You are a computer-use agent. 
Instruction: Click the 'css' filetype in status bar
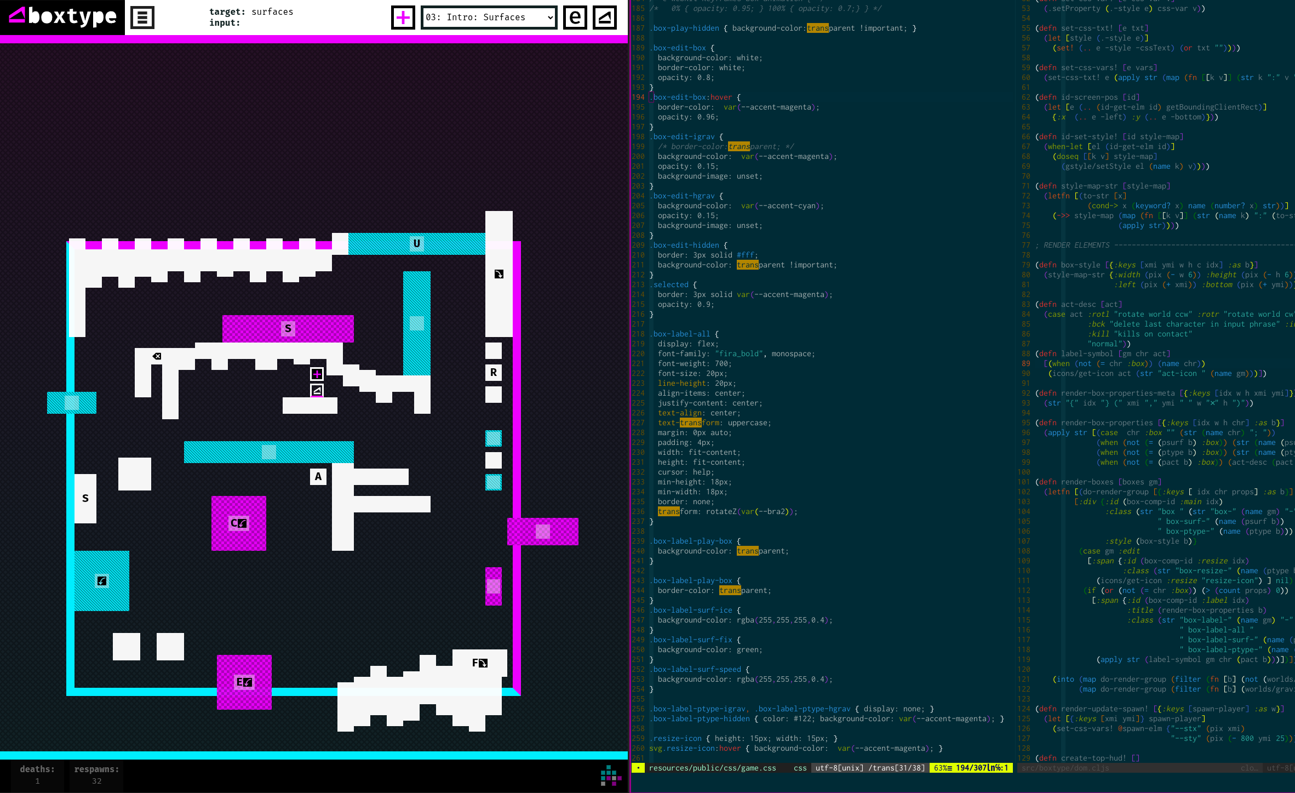(x=800, y=768)
